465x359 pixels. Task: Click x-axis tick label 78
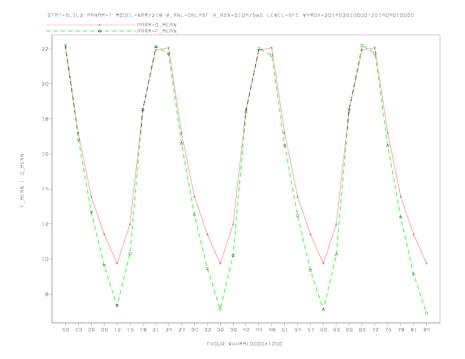[x=401, y=330]
